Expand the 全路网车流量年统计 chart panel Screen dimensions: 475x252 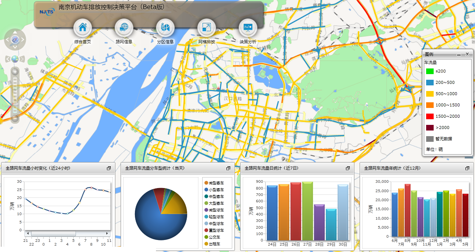467,168
